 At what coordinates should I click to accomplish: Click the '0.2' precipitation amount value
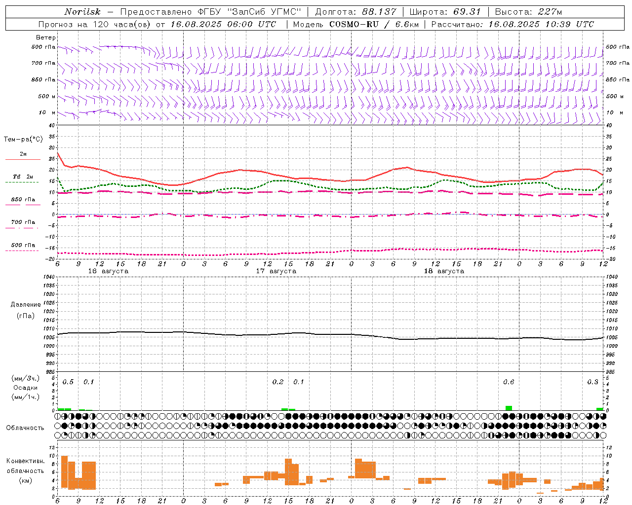click(278, 382)
